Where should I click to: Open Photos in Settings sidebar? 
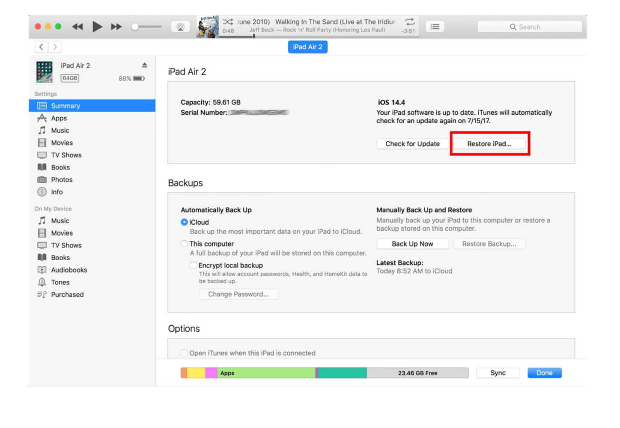(x=92, y=180)
